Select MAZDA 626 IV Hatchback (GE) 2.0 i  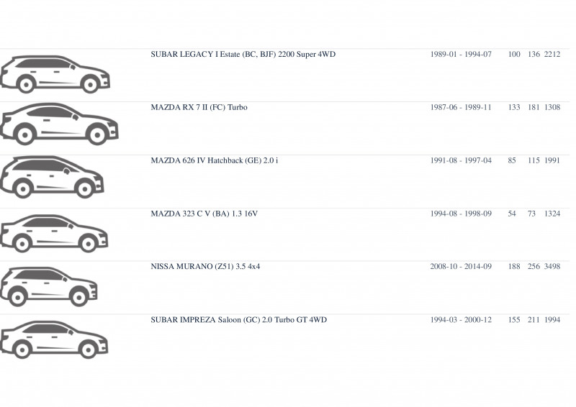coord(214,161)
